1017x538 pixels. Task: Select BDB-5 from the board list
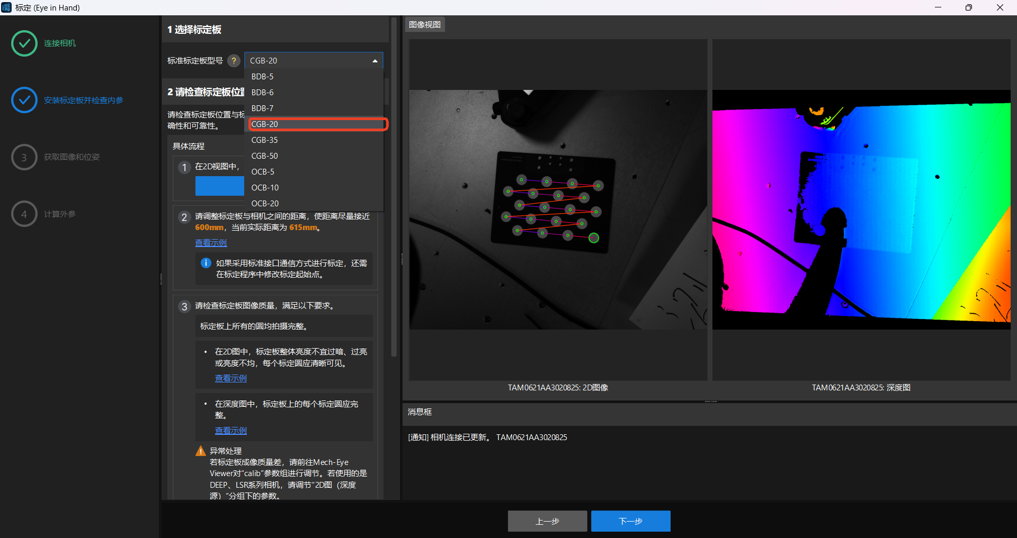click(263, 77)
